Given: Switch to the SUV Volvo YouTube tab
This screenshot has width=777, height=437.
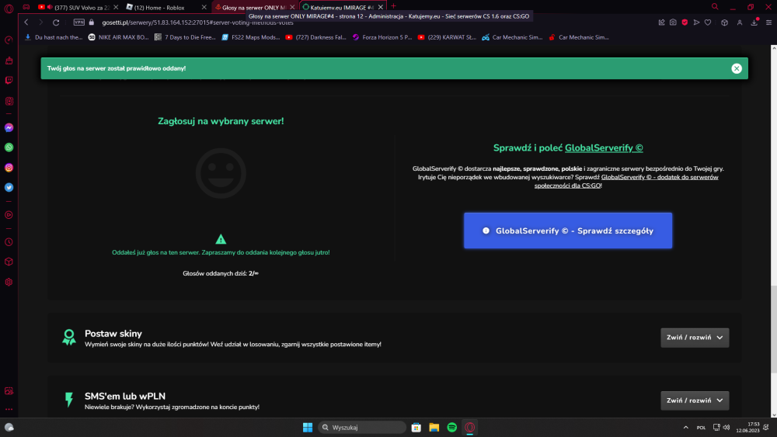Looking at the screenshot, I should click(78, 8).
